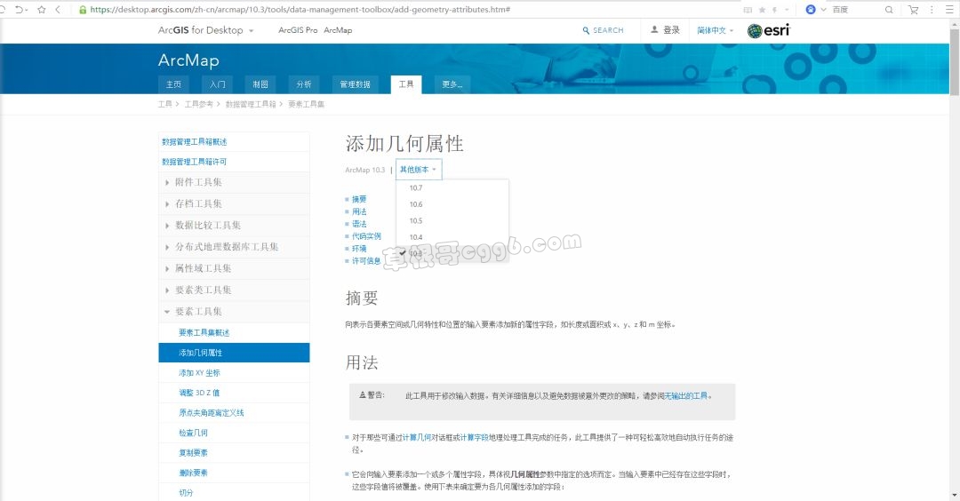Expand the 附件工具集 tree node
Image resolution: width=960 pixels, height=501 pixels.
tap(167, 182)
